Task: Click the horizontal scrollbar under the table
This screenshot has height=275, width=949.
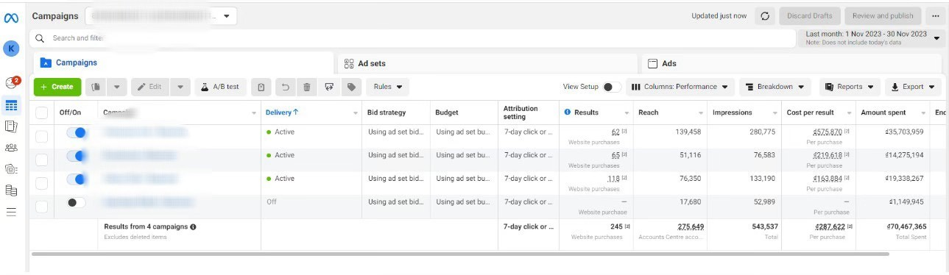Action: tap(460, 254)
